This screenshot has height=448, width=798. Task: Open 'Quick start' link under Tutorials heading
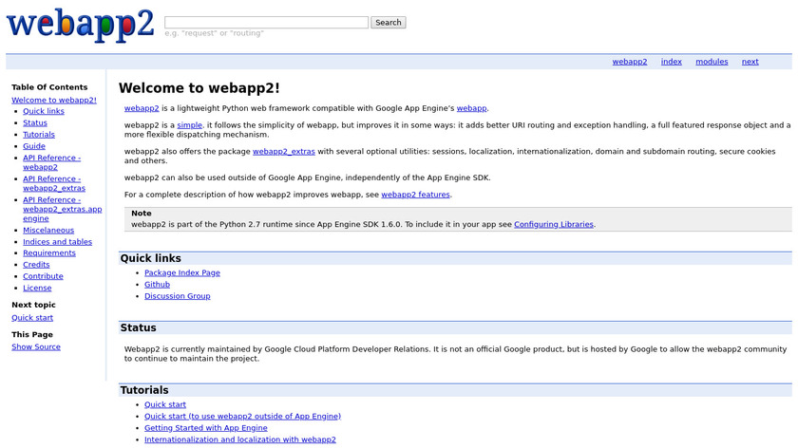165,404
